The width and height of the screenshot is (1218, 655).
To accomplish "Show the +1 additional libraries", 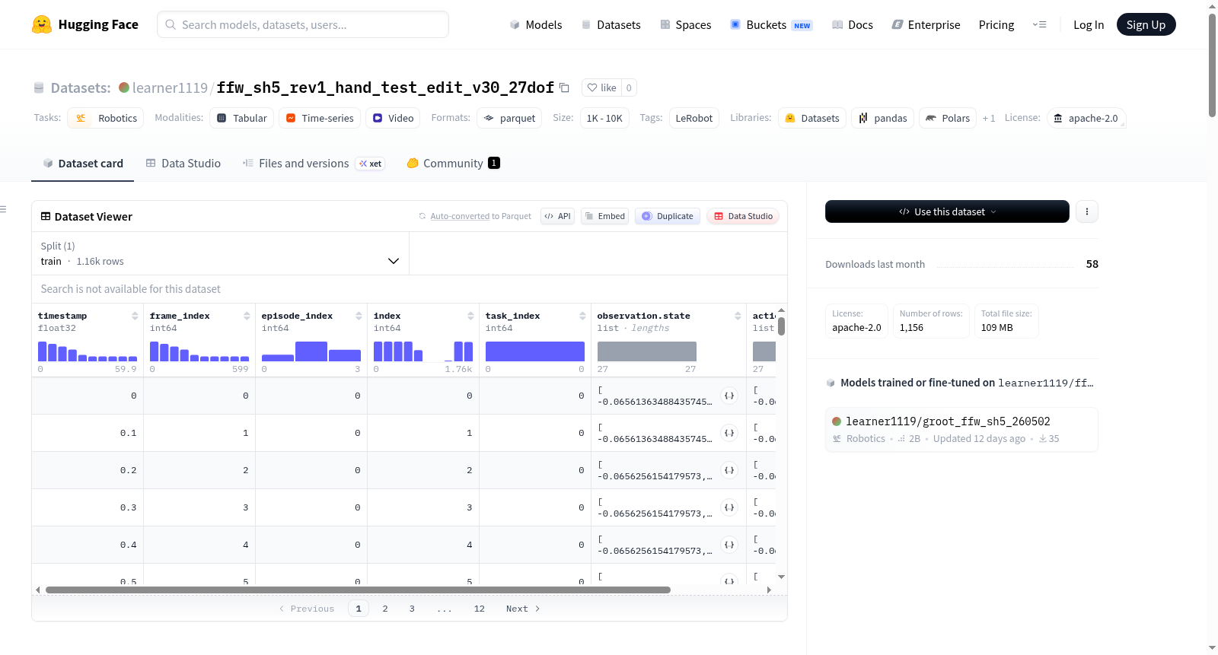I will (x=989, y=118).
